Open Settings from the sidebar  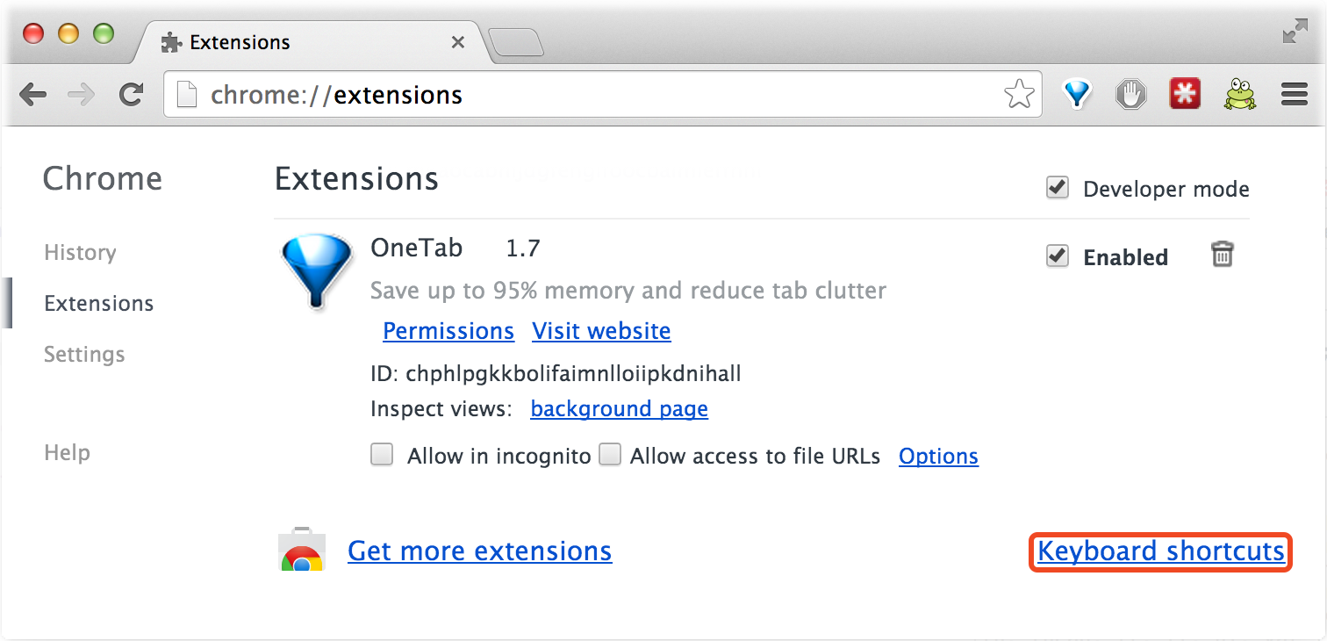[x=84, y=355]
